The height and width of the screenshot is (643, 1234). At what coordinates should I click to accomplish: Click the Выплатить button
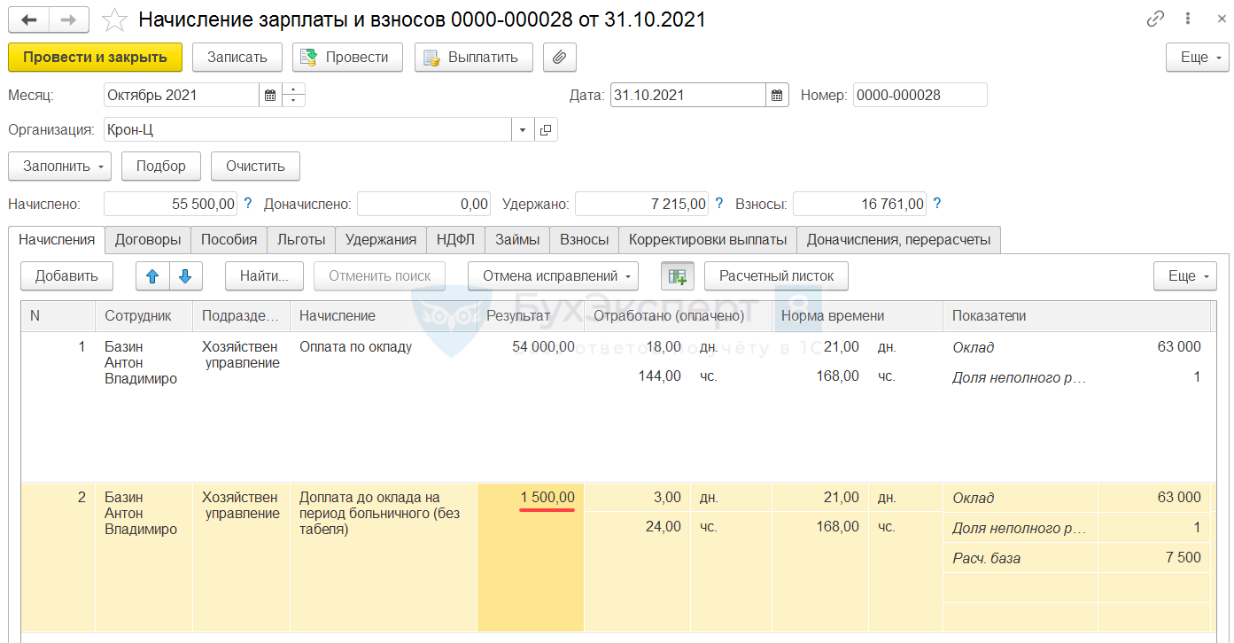point(473,58)
